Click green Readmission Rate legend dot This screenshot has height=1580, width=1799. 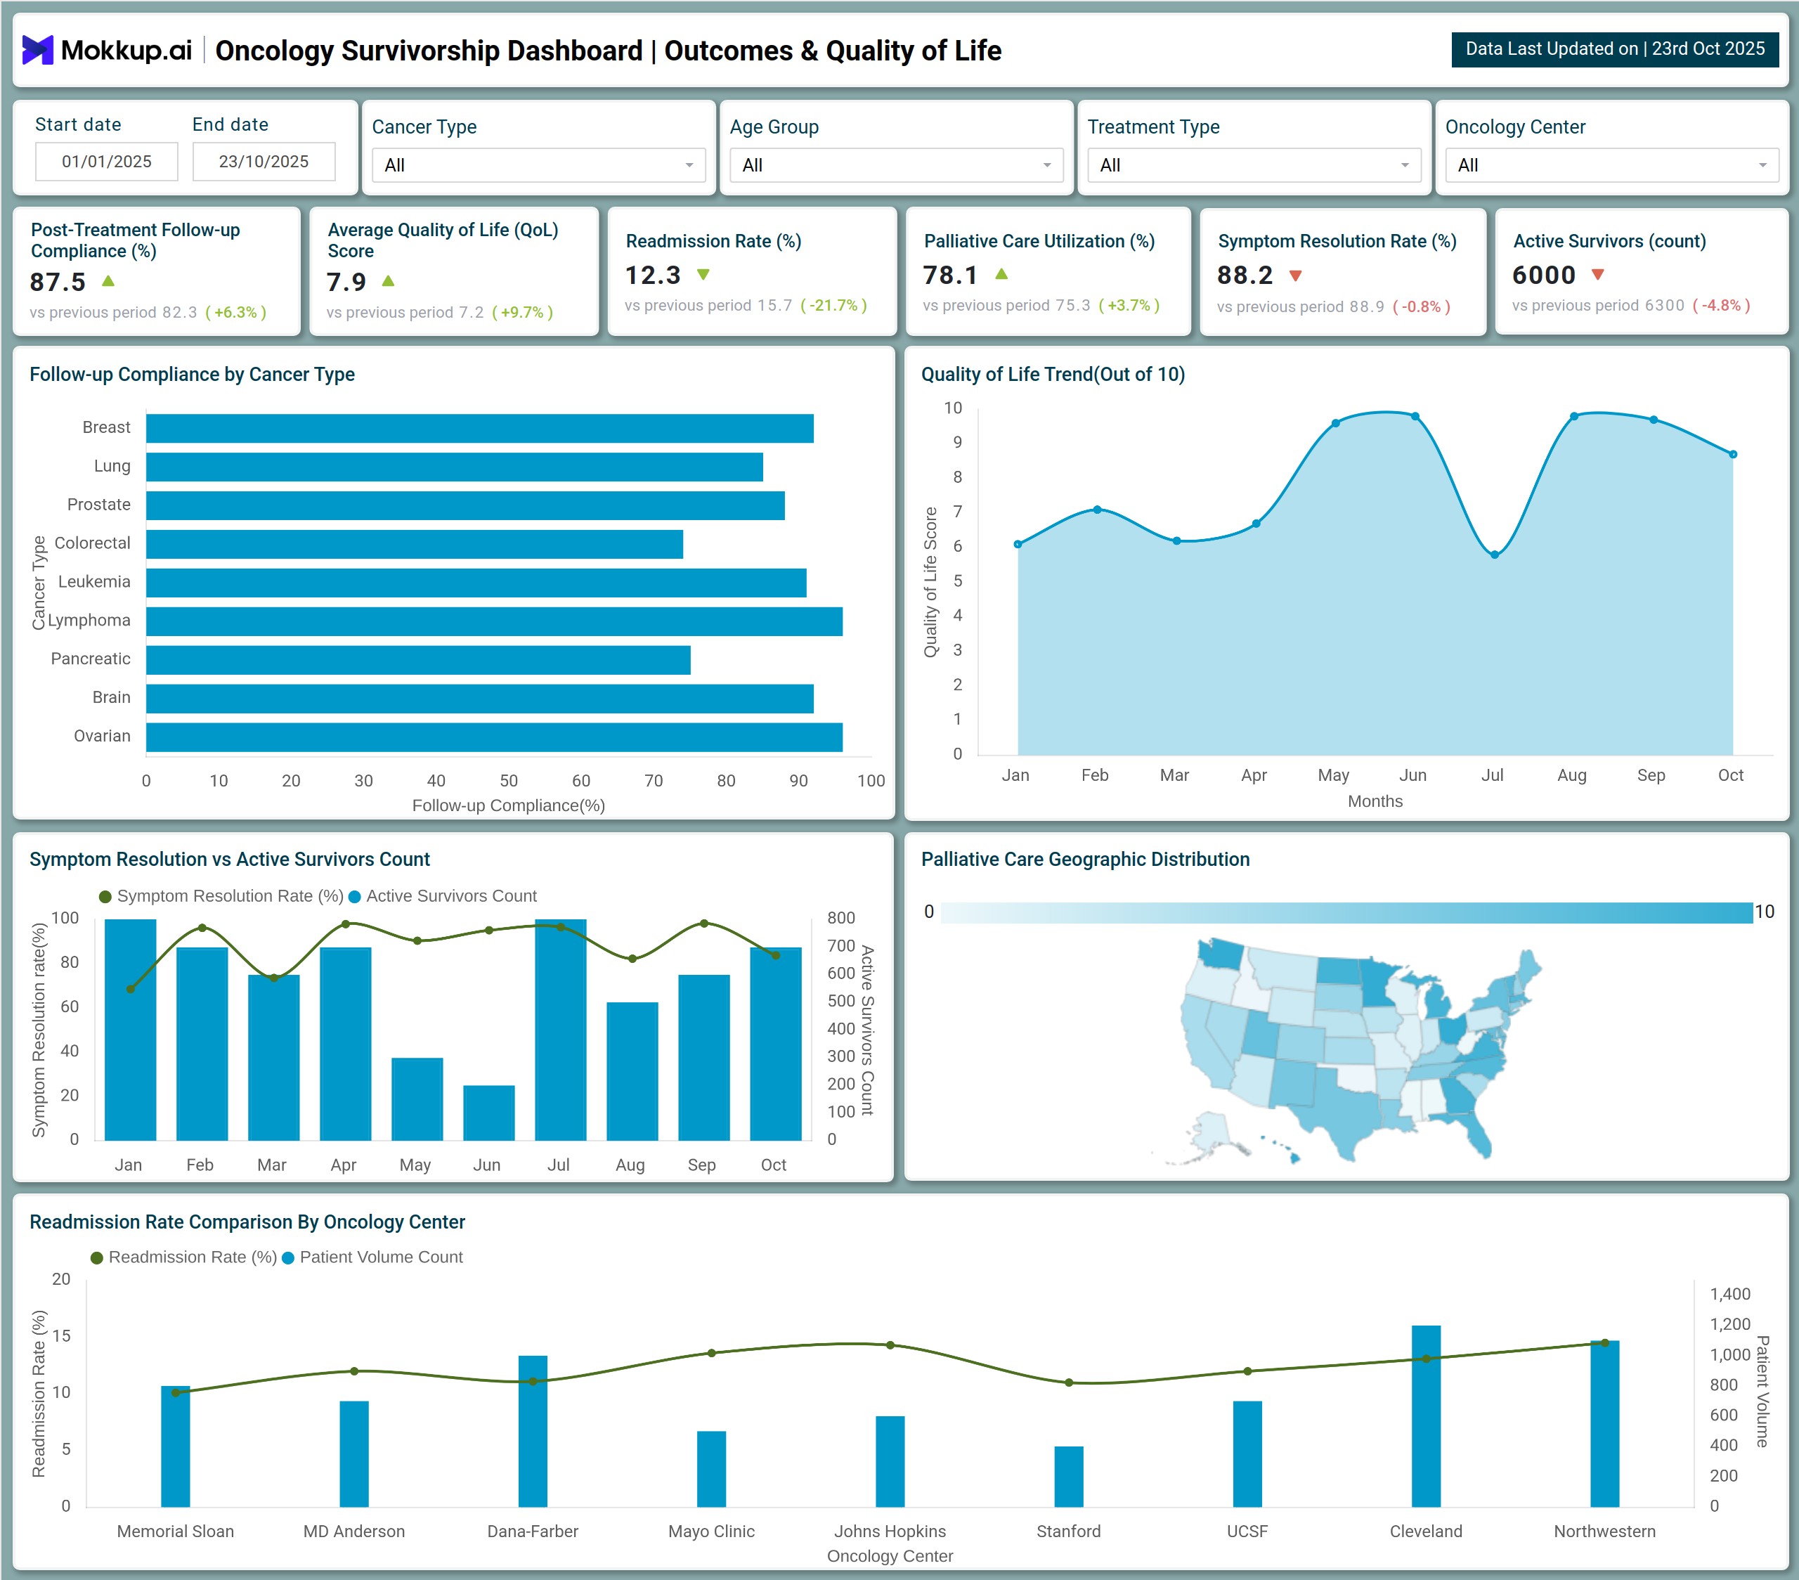pyautogui.click(x=97, y=1258)
